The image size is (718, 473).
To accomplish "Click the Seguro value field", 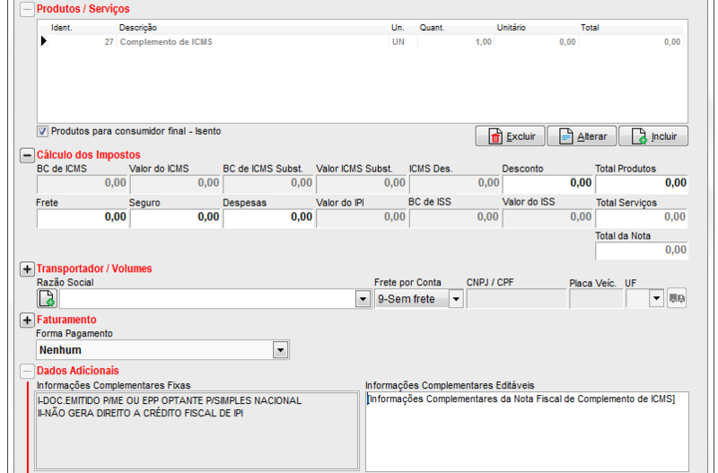I will [x=174, y=217].
